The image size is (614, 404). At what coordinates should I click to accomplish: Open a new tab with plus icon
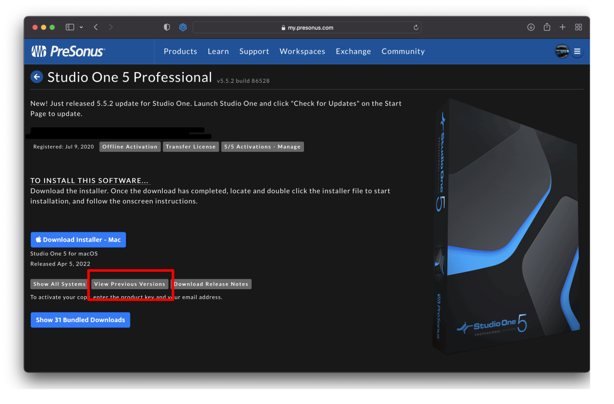(x=562, y=27)
